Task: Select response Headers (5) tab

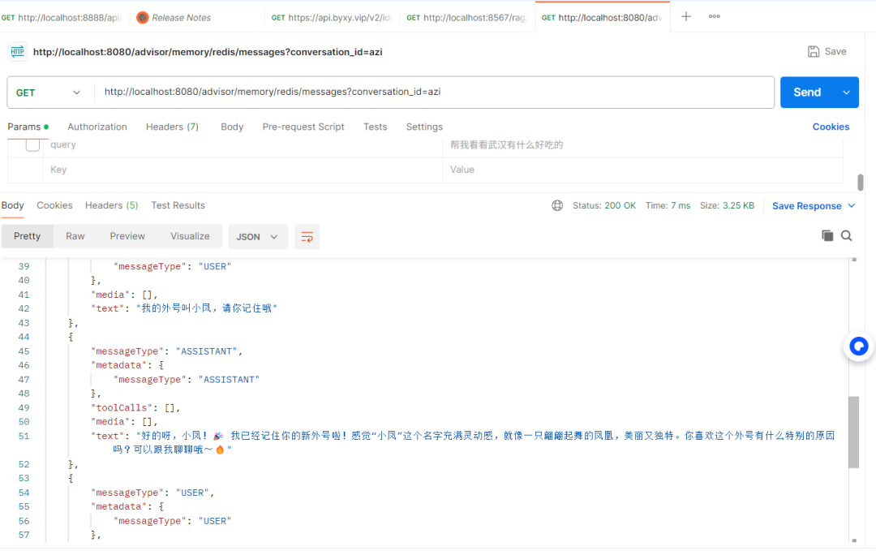Action: (111, 205)
